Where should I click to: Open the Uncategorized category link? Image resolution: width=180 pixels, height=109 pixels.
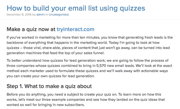click(59, 15)
